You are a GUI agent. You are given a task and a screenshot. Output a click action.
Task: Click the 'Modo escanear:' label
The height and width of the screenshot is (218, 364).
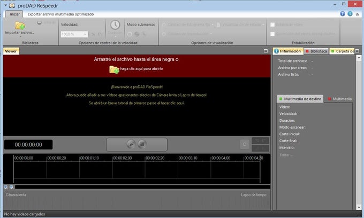(292, 127)
